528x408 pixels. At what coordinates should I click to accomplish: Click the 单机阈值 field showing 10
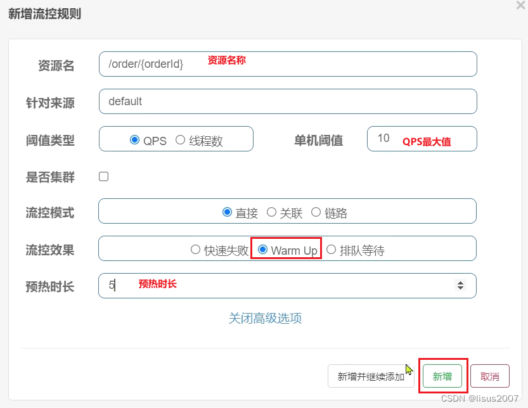pyautogui.click(x=422, y=139)
